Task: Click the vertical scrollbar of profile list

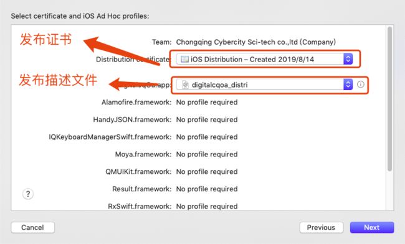Action: pos(390,99)
